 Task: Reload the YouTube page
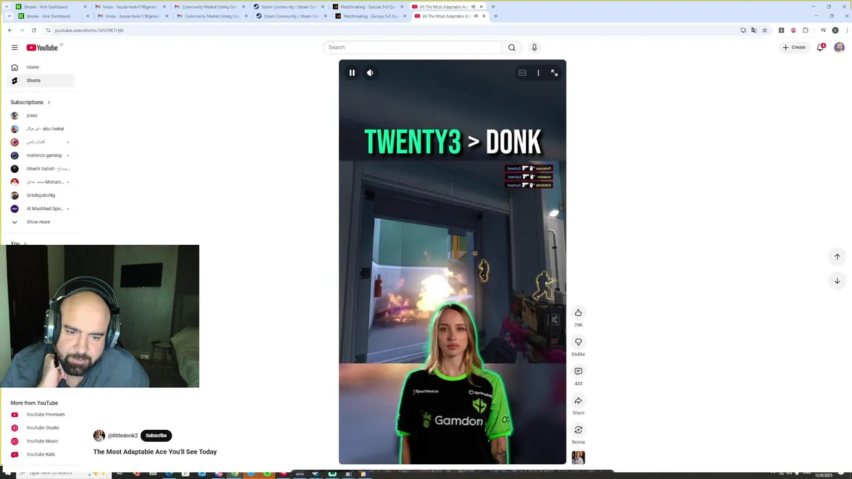tap(34, 30)
